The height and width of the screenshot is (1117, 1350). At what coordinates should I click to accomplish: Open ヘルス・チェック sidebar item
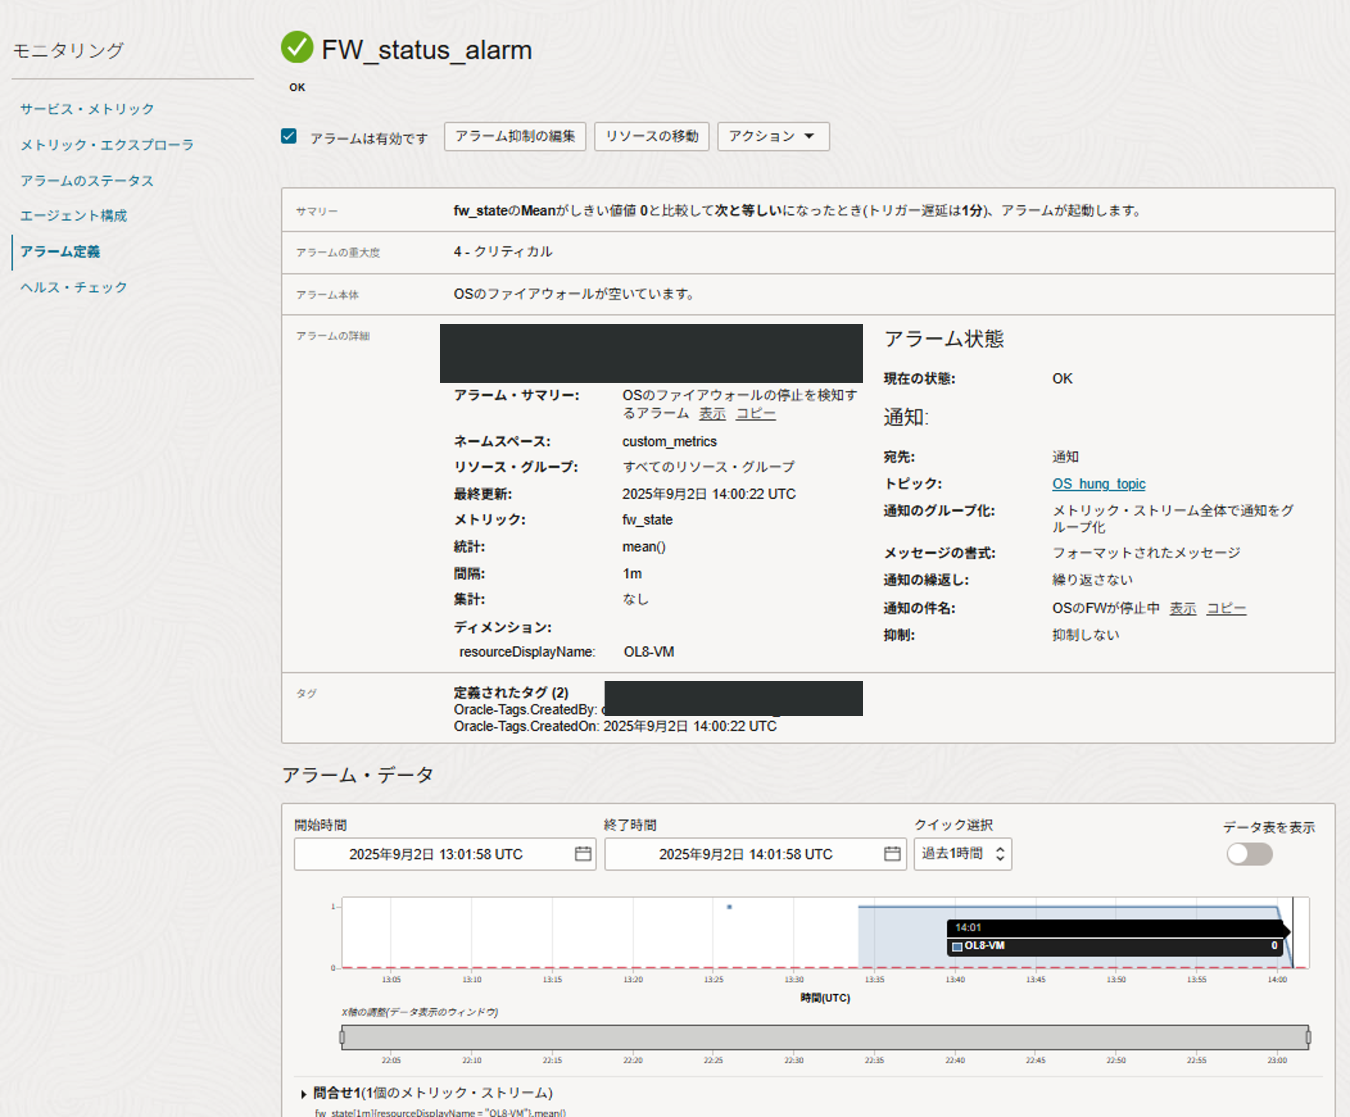tap(73, 287)
